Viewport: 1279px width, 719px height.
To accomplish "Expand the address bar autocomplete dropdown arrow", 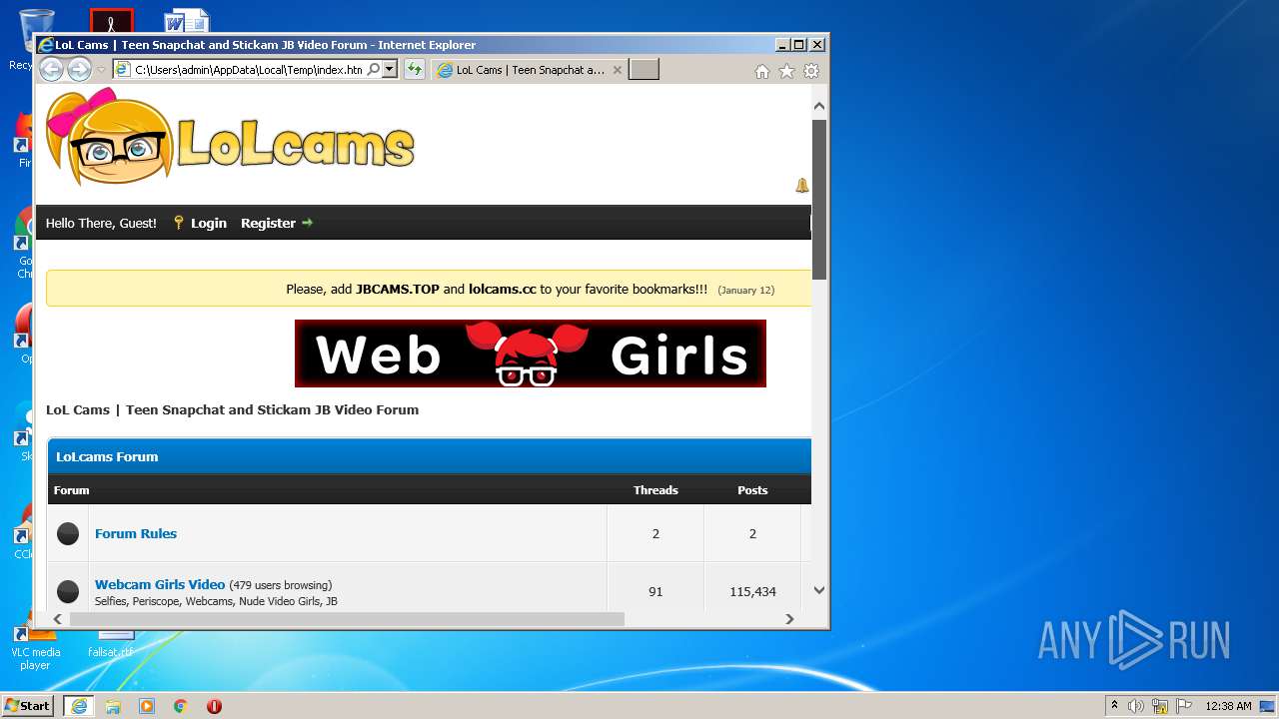I will pos(390,70).
